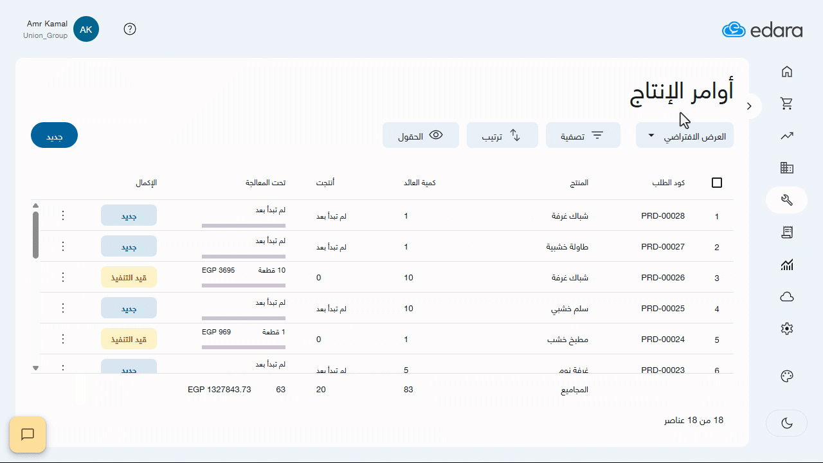
Task: Click the table scrollbar up arrow
Action: [35, 205]
